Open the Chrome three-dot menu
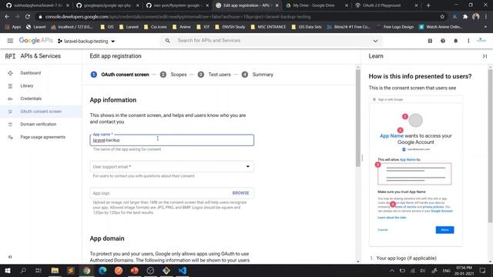Image resolution: width=493 pixels, height=277 pixels. (x=486, y=17)
